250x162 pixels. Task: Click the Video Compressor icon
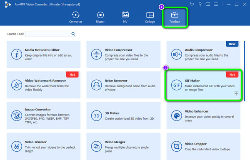(97, 54)
